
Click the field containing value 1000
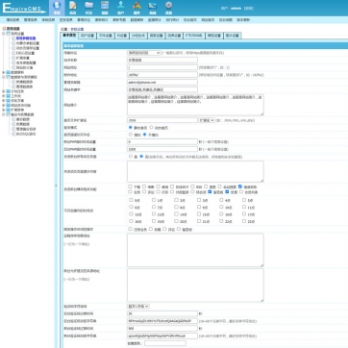click(162, 149)
